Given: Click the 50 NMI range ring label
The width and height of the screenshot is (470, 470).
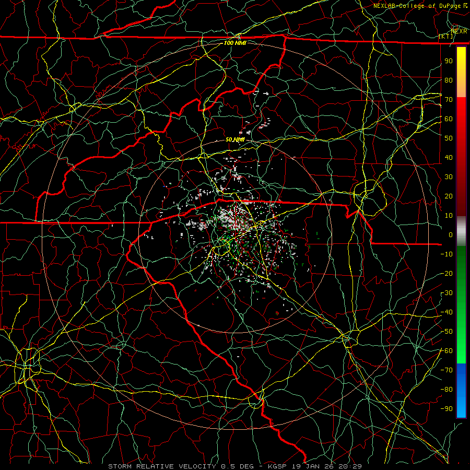Looking at the screenshot, I should pos(234,139).
